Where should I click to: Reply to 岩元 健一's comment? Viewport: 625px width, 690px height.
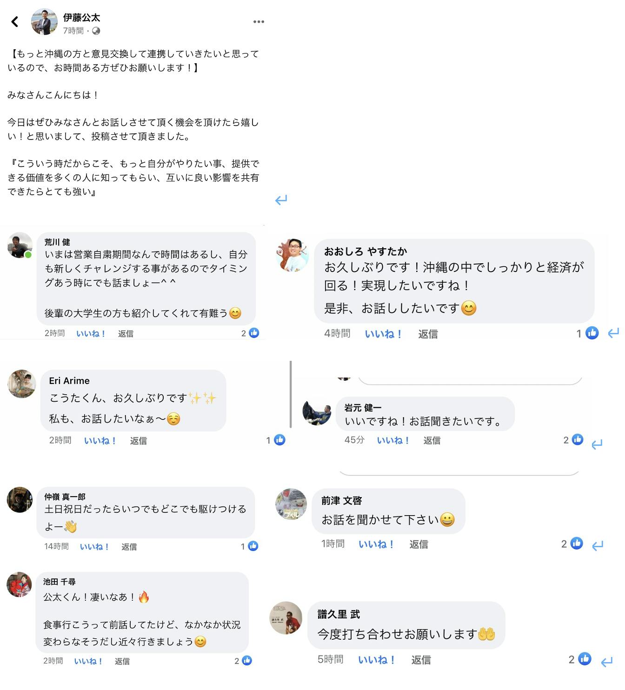point(432,440)
